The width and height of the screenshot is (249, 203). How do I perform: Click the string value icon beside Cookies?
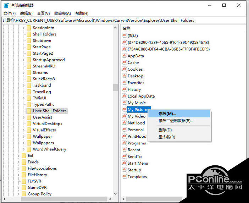(x=124, y=69)
